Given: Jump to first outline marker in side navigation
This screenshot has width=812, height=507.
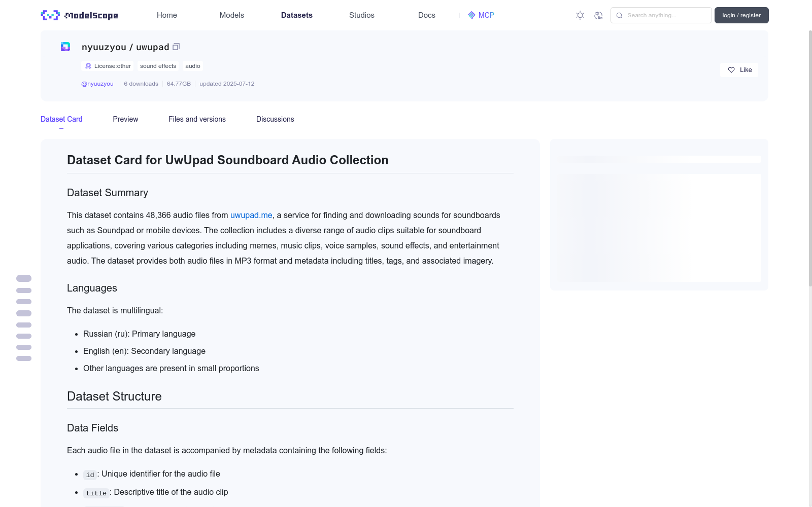Looking at the screenshot, I should [24, 278].
